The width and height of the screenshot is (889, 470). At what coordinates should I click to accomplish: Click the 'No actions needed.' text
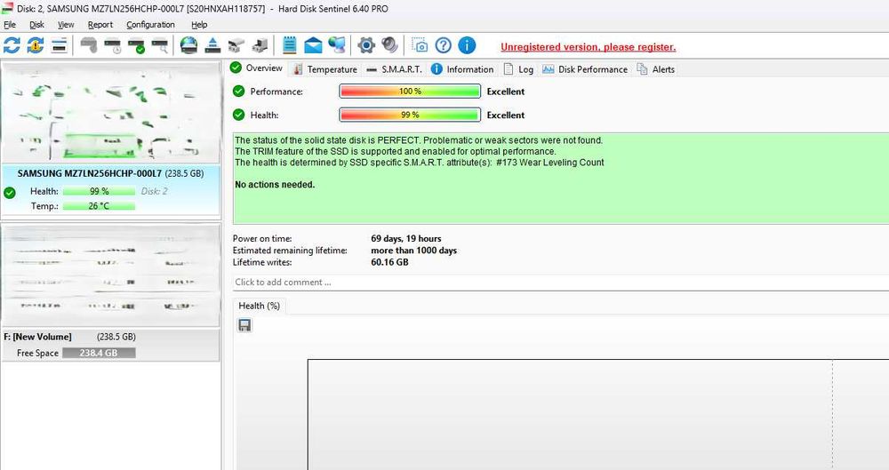click(275, 185)
